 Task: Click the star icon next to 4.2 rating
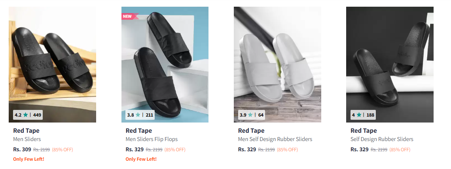click(26, 115)
